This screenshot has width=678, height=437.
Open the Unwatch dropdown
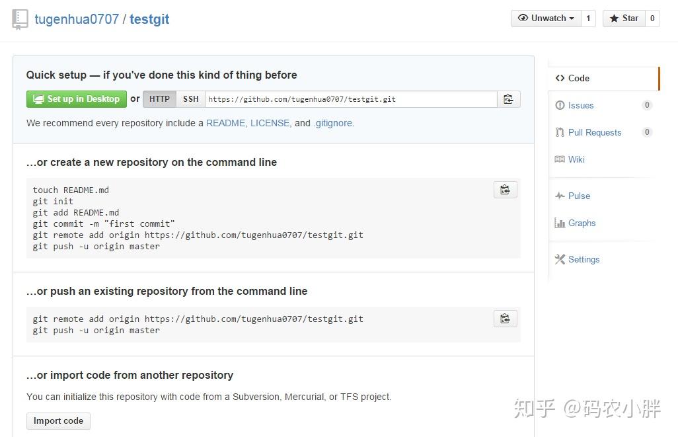[x=546, y=18]
